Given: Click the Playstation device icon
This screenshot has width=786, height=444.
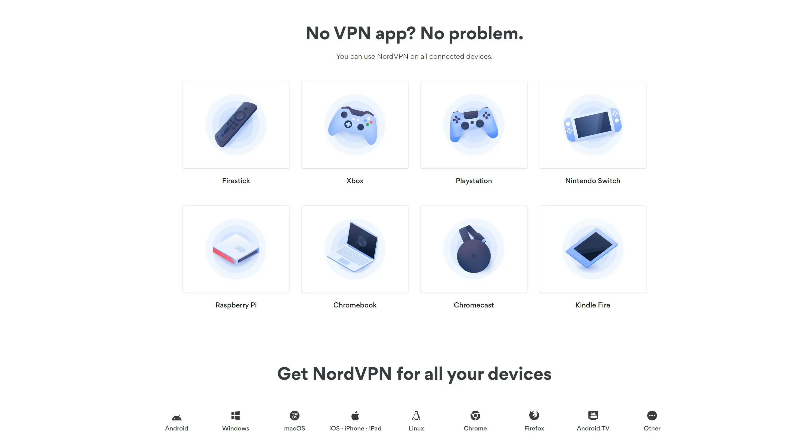Looking at the screenshot, I should pyautogui.click(x=473, y=125).
